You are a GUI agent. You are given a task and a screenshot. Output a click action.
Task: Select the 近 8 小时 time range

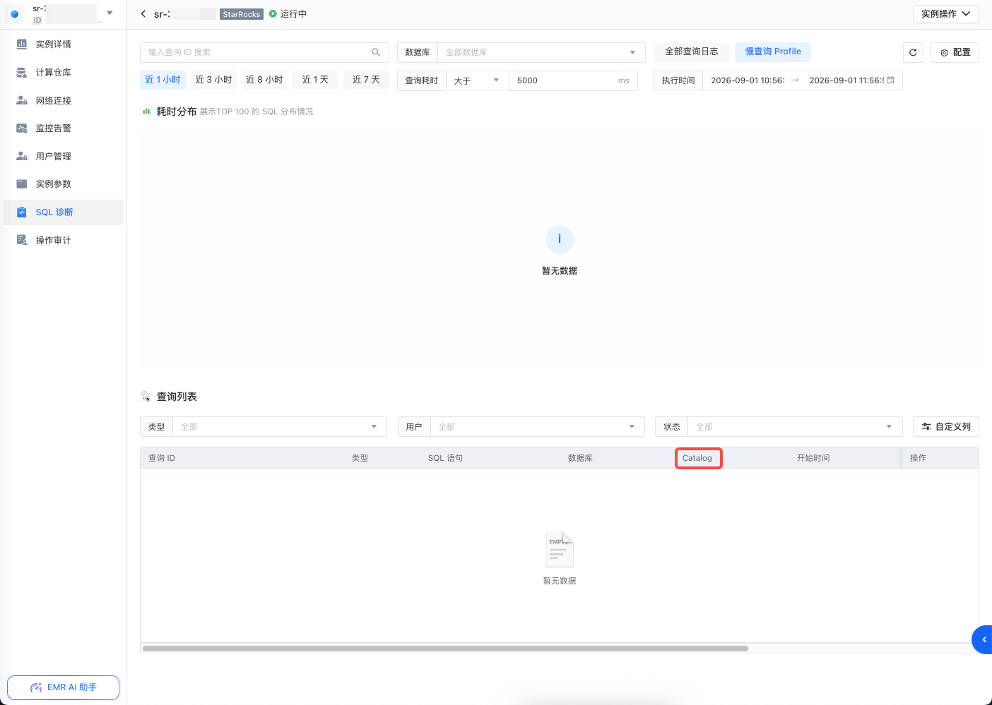[264, 80]
